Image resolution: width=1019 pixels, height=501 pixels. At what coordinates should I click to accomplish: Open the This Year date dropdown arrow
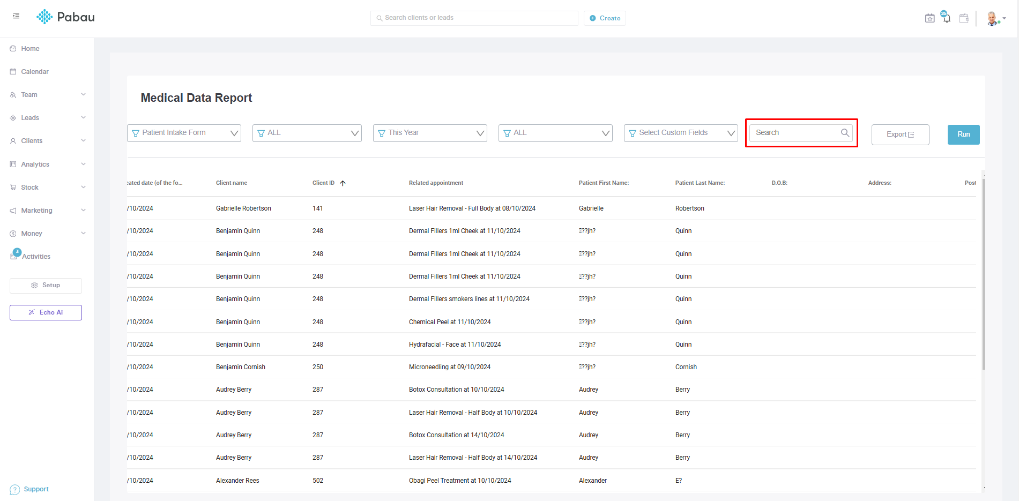click(480, 133)
